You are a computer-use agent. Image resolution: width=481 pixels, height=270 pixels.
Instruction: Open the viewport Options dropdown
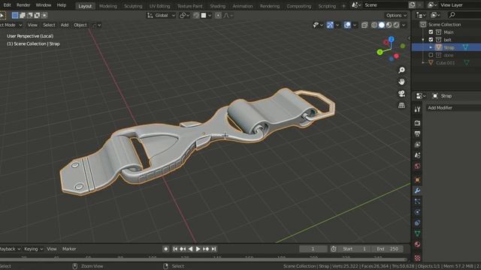click(x=396, y=15)
